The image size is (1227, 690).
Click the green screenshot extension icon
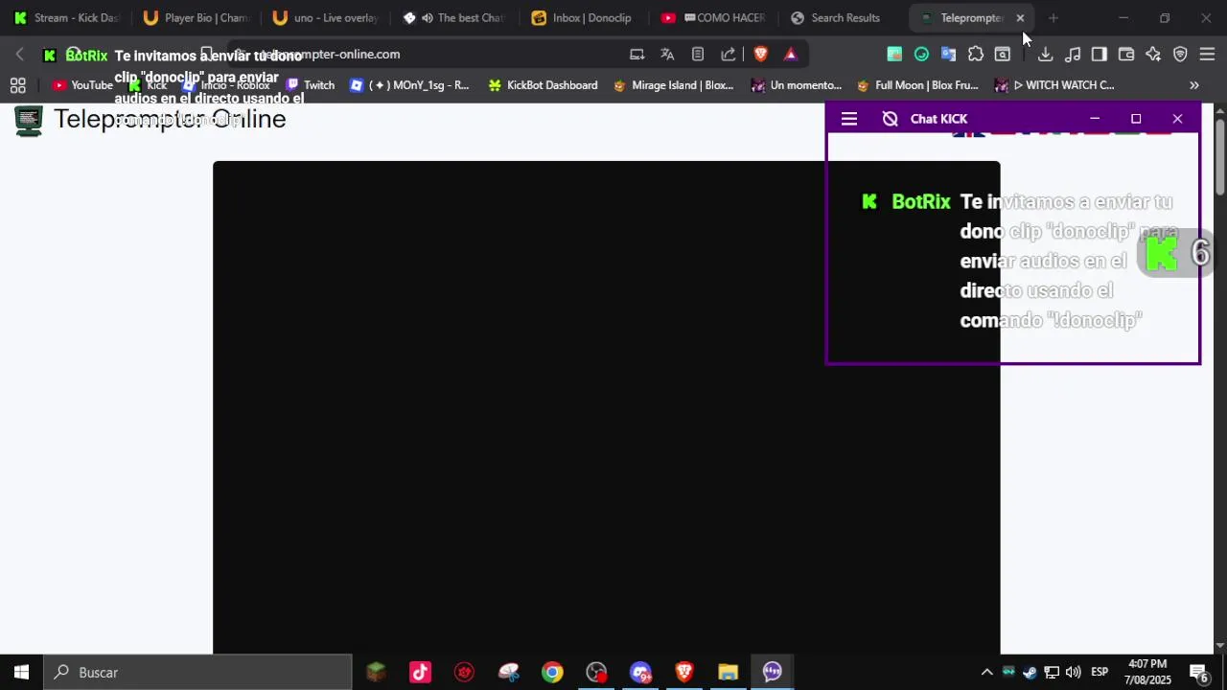[894, 55]
